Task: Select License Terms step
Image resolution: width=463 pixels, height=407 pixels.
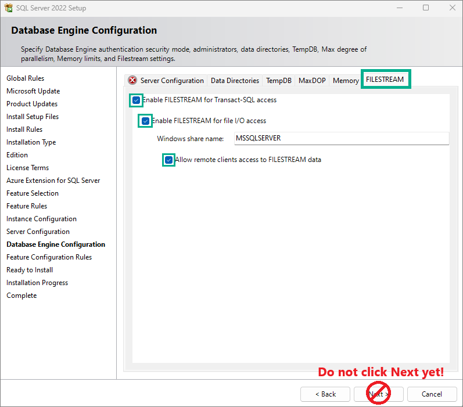Action: point(28,168)
